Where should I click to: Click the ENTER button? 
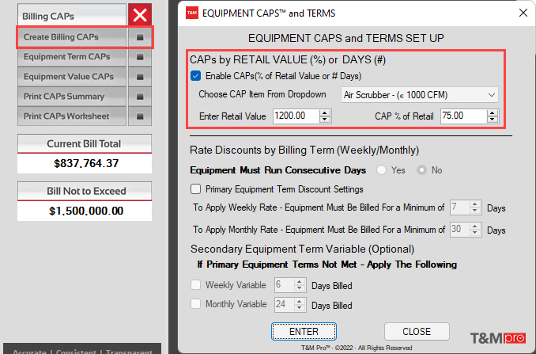click(304, 331)
